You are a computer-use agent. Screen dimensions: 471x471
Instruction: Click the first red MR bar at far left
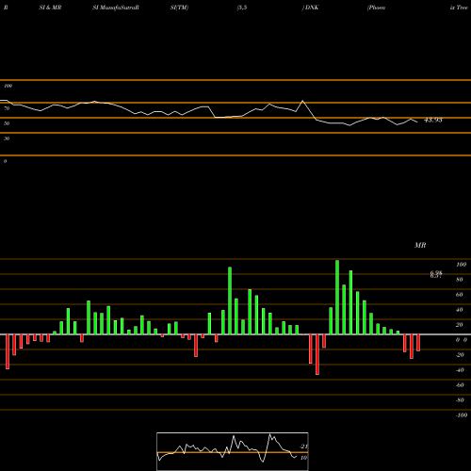(8, 351)
